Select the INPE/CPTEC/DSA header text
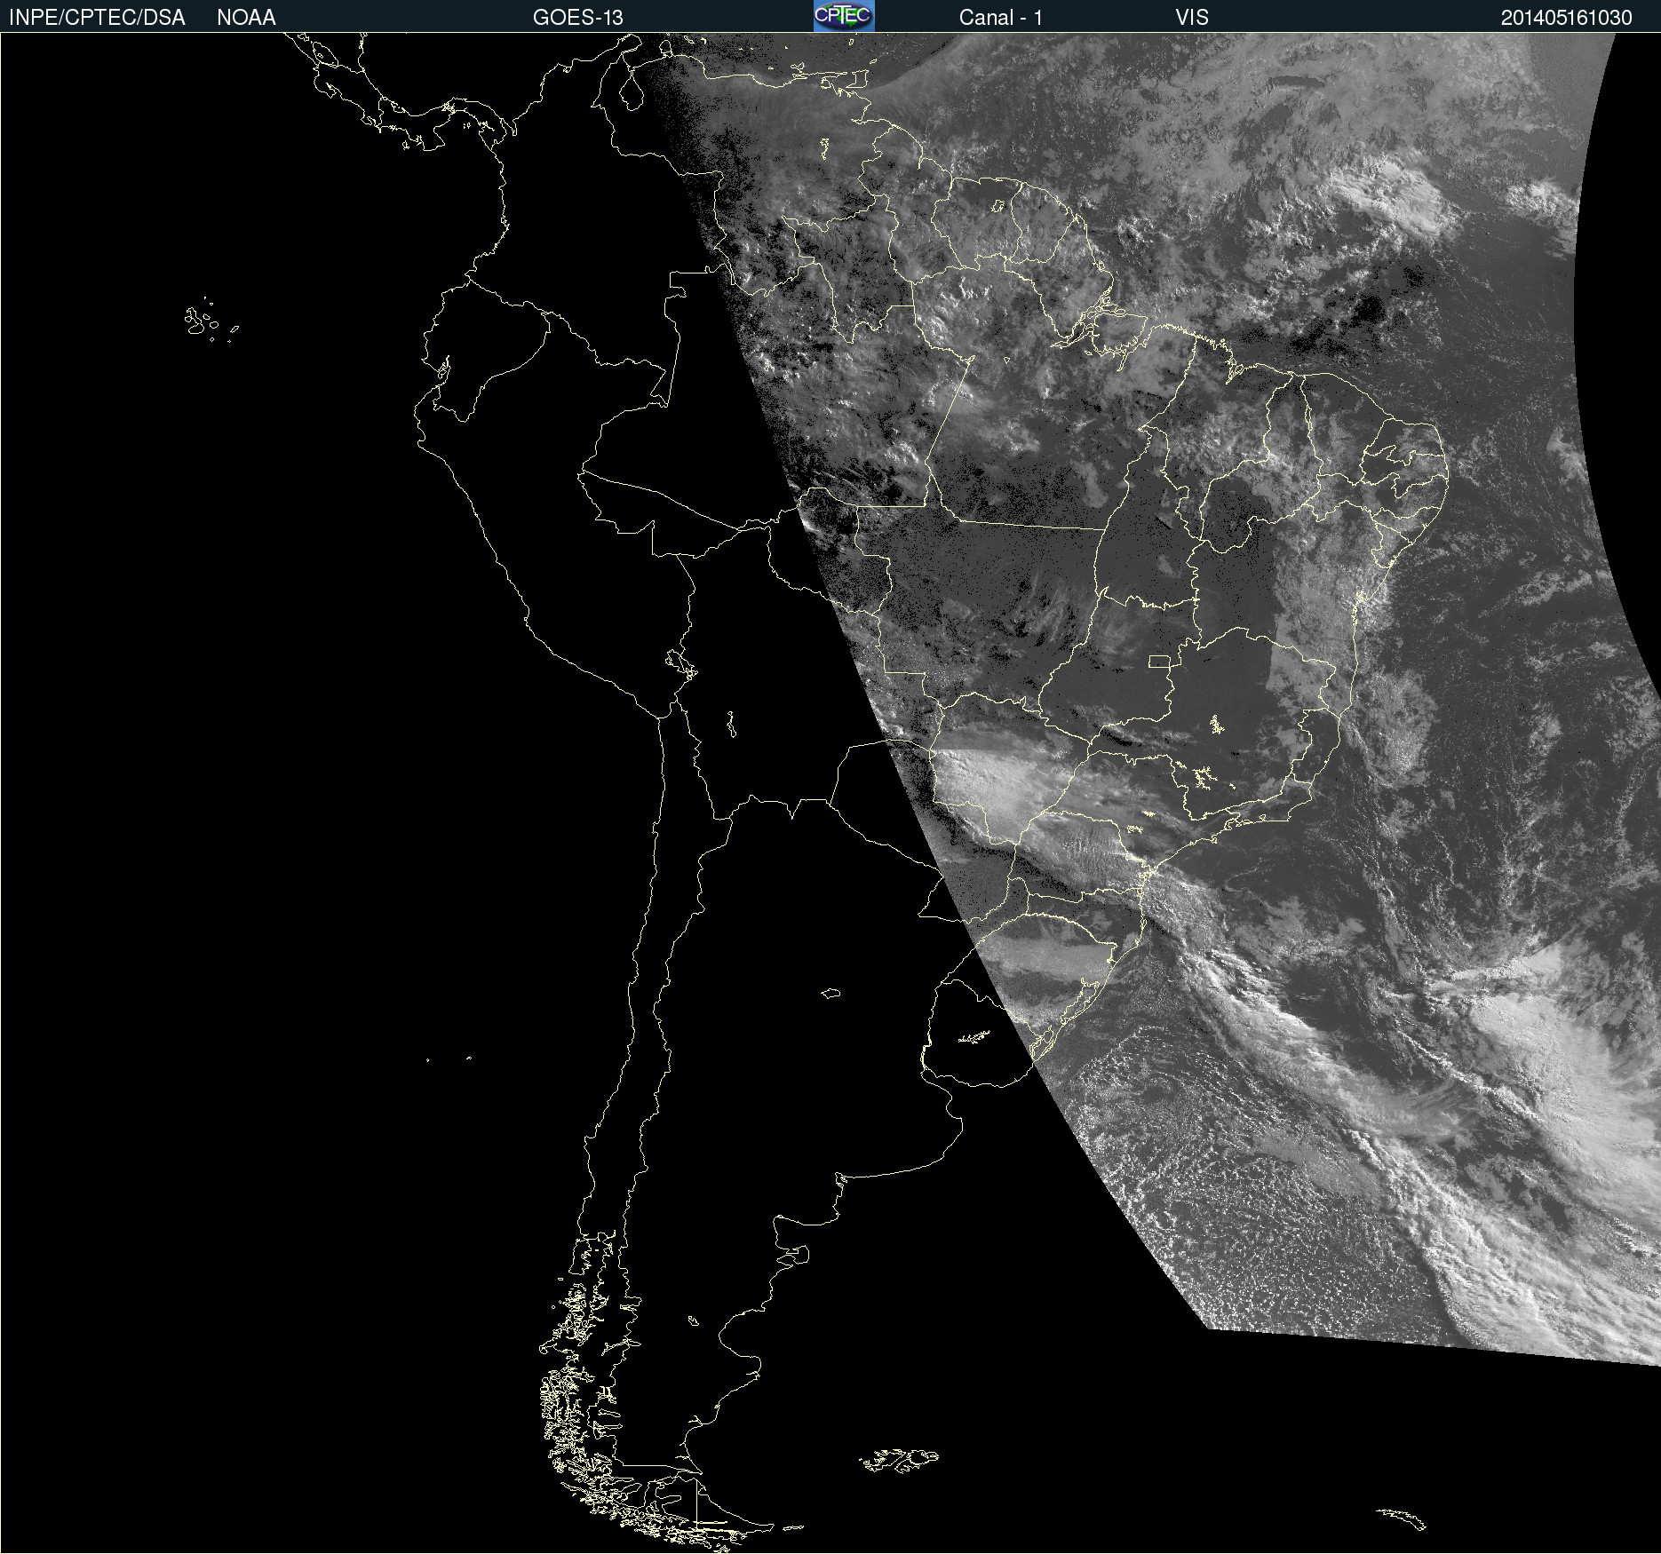Image resolution: width=1661 pixels, height=1554 pixels. (x=97, y=18)
